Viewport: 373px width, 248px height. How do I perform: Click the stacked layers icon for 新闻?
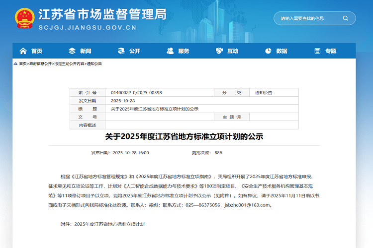[72, 51]
